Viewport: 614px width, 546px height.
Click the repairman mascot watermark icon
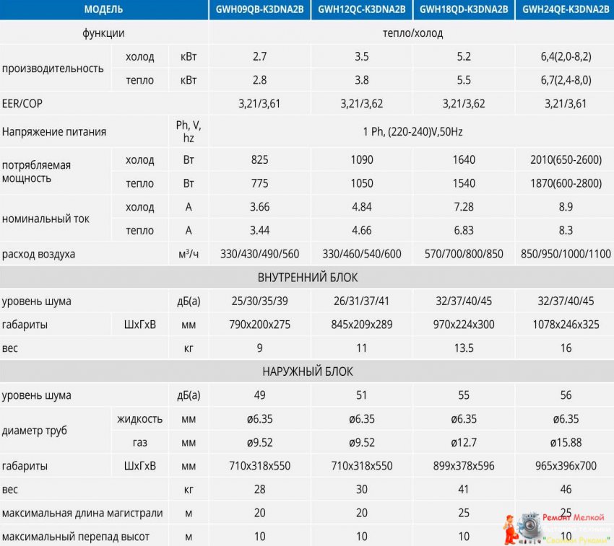click(x=511, y=528)
